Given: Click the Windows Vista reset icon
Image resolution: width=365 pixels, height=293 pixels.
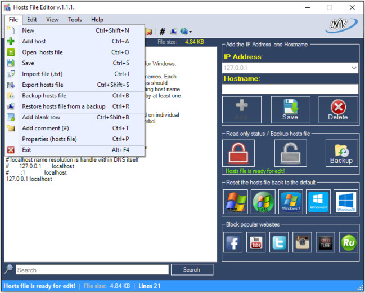Looking at the screenshot, I should (x=263, y=202).
